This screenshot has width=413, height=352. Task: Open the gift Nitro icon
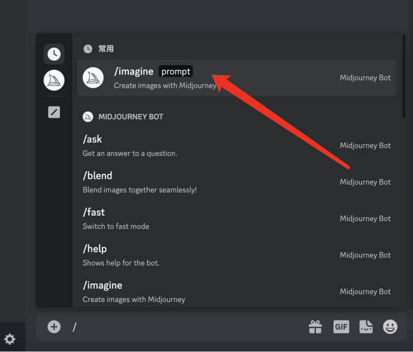click(x=315, y=327)
